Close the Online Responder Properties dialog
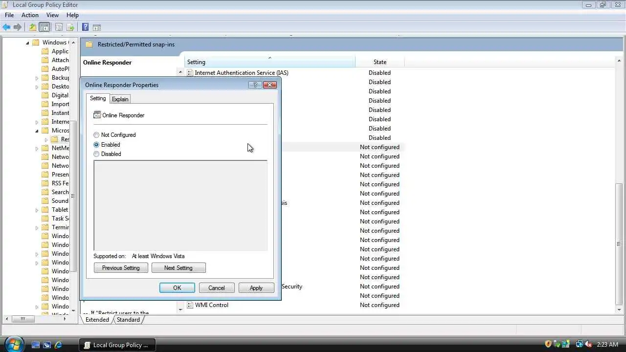The image size is (626, 352). (x=270, y=85)
